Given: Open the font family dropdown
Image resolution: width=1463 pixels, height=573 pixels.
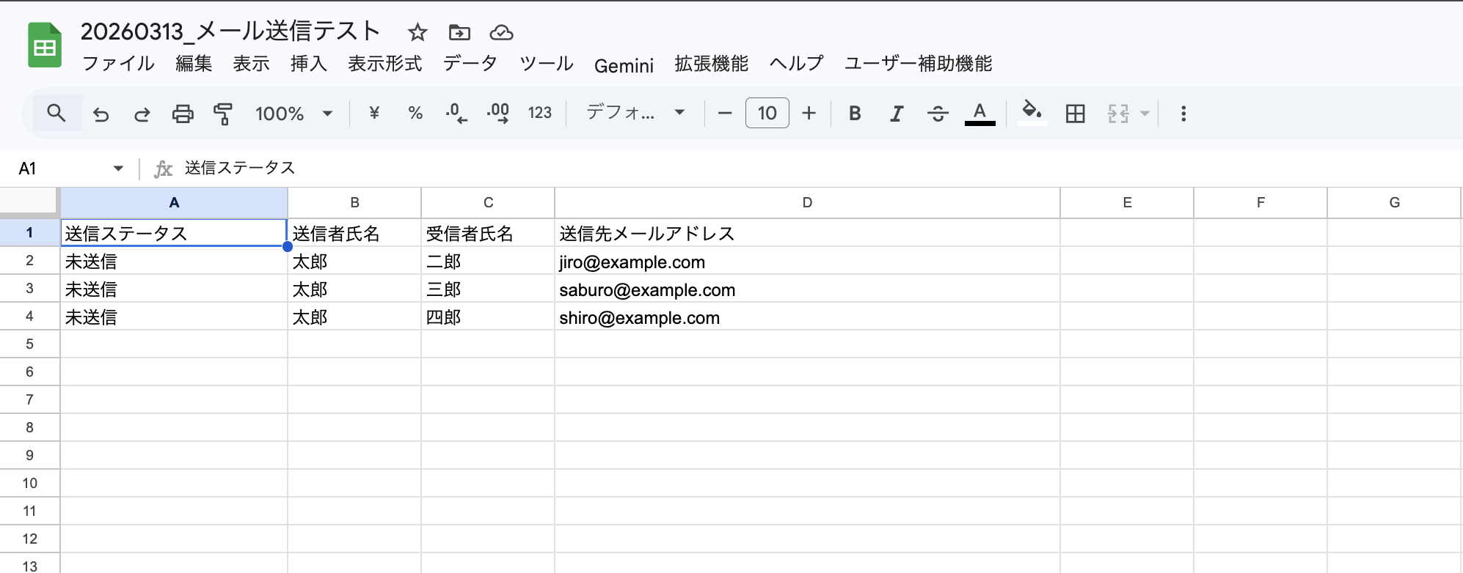Looking at the screenshot, I should [x=635, y=113].
